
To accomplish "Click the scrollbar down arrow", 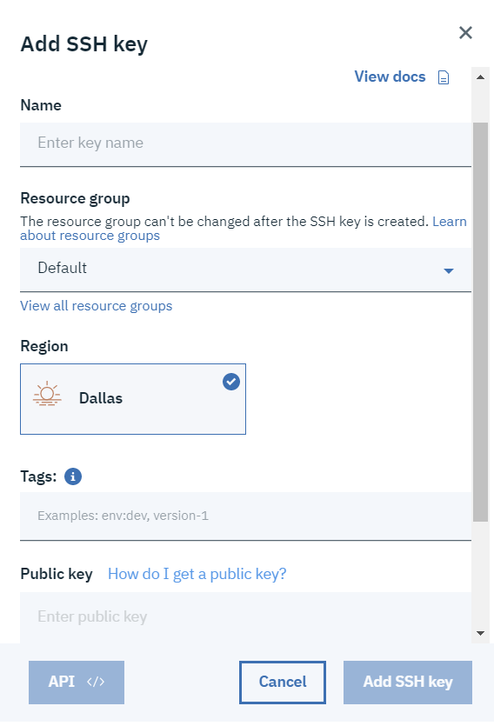I will pos(481,633).
